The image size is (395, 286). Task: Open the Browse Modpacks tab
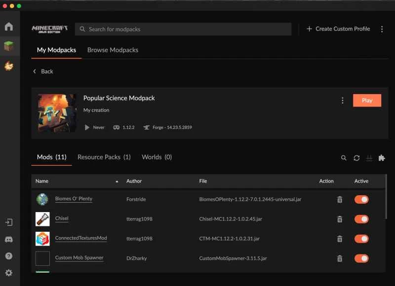coord(113,50)
